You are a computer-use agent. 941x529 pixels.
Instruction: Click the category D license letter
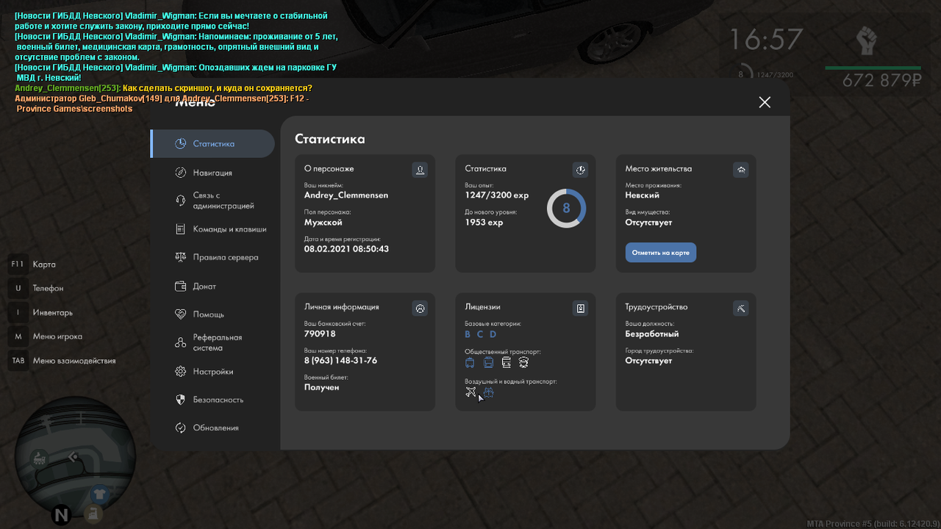click(493, 334)
